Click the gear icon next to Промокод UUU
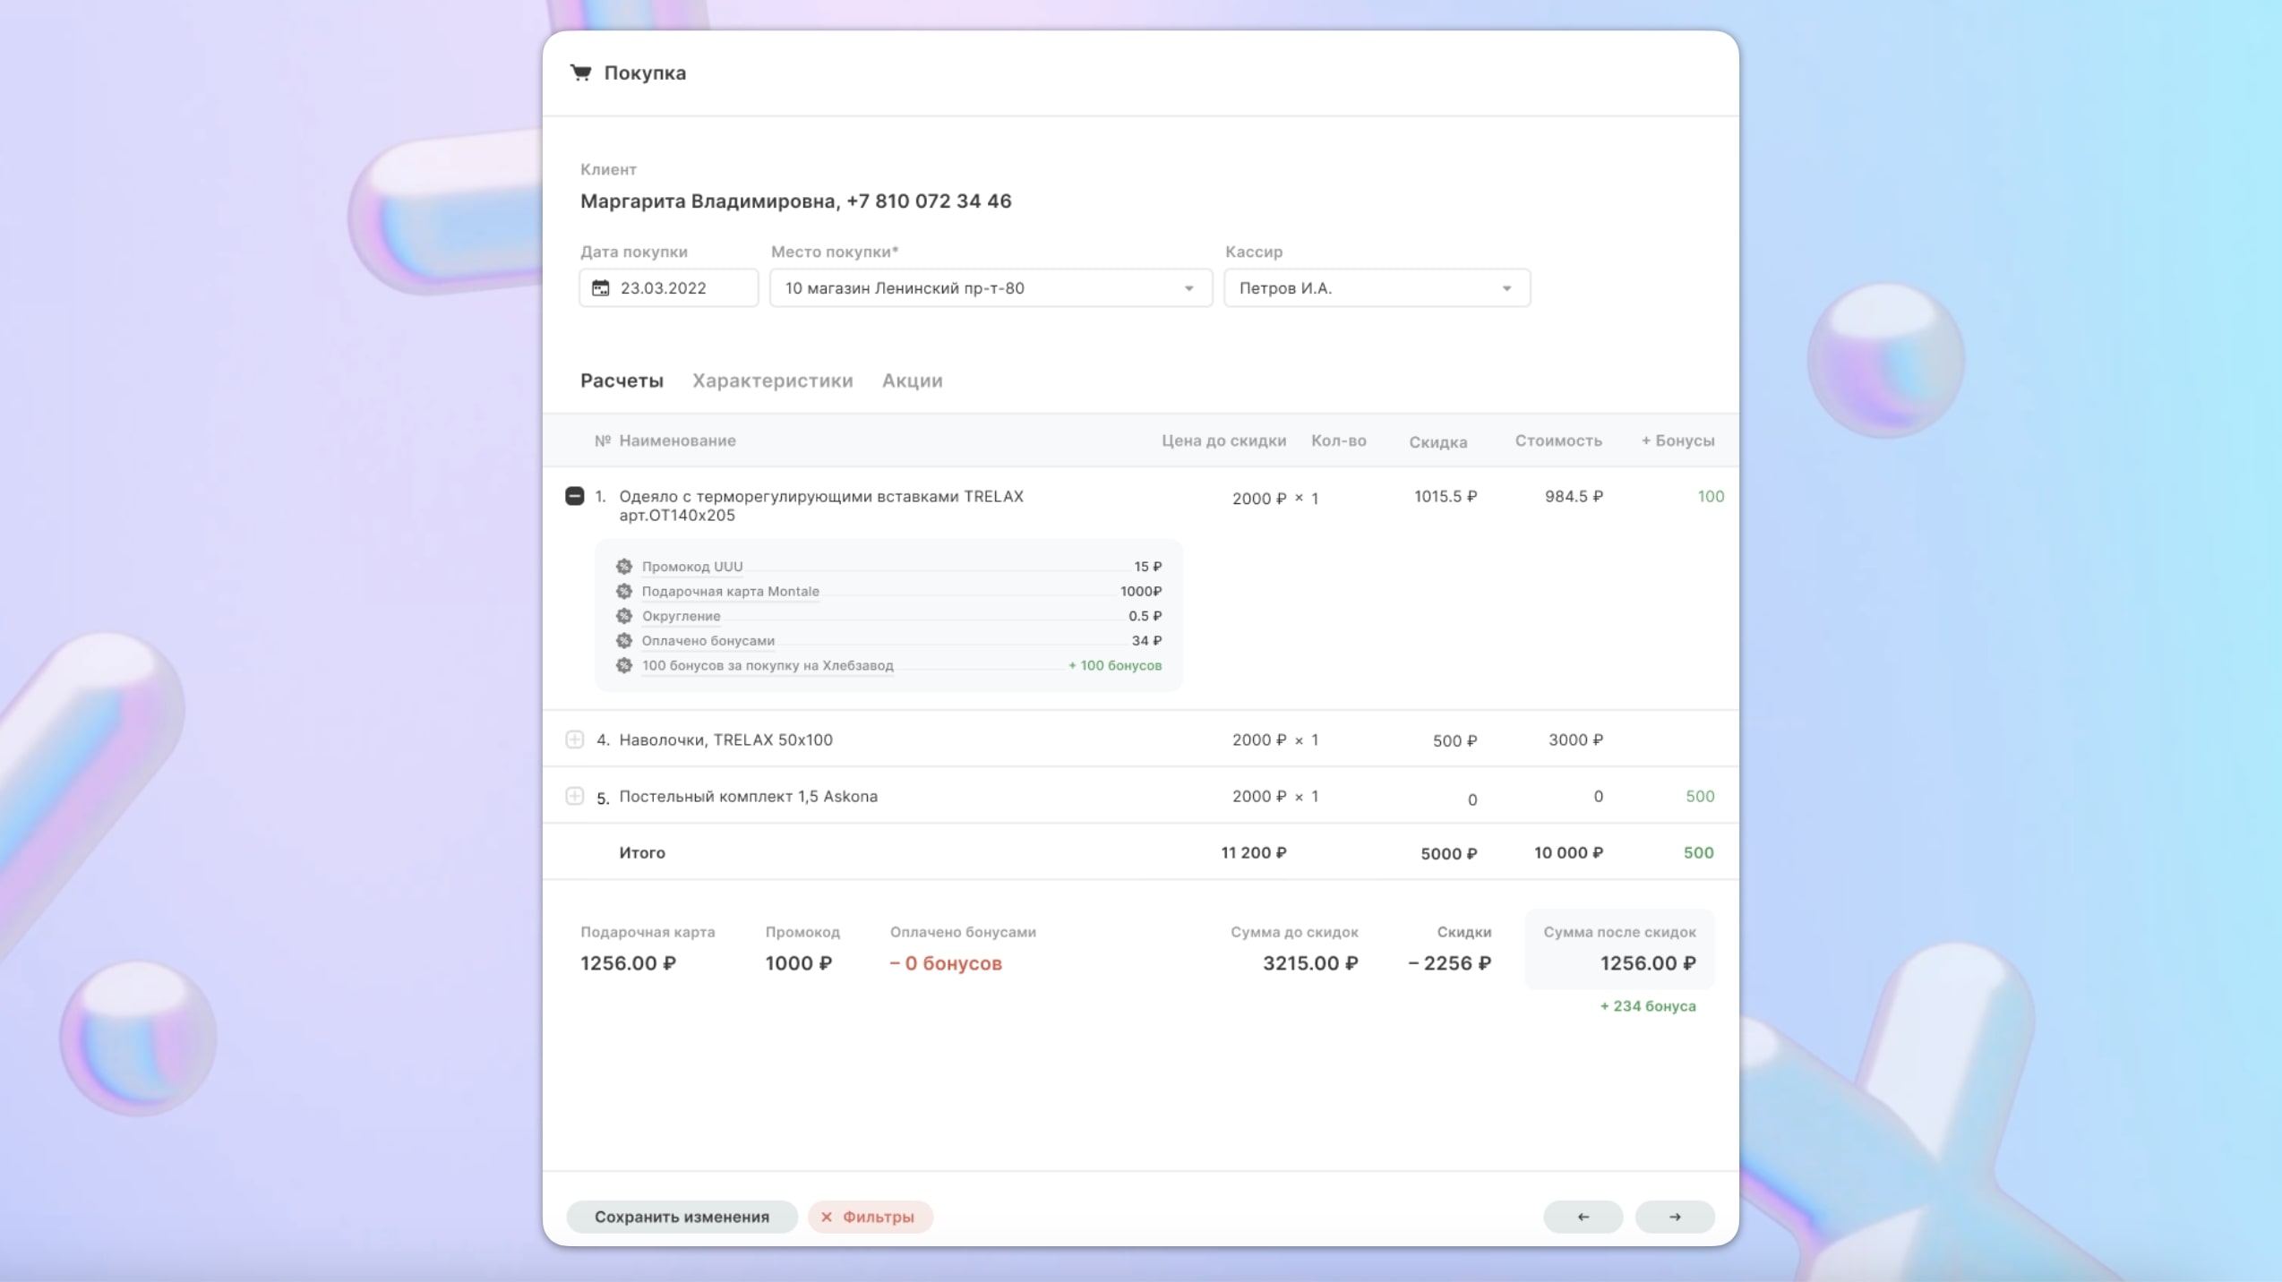The height and width of the screenshot is (1282, 2282). [x=624, y=567]
